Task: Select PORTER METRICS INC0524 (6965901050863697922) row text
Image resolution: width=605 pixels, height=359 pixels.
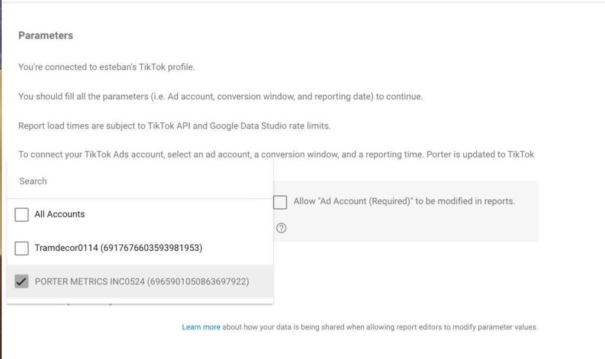Action: (x=142, y=282)
